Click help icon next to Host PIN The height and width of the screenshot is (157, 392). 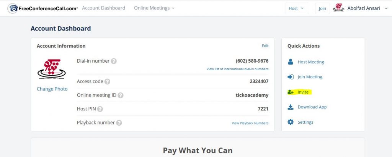tap(100, 109)
